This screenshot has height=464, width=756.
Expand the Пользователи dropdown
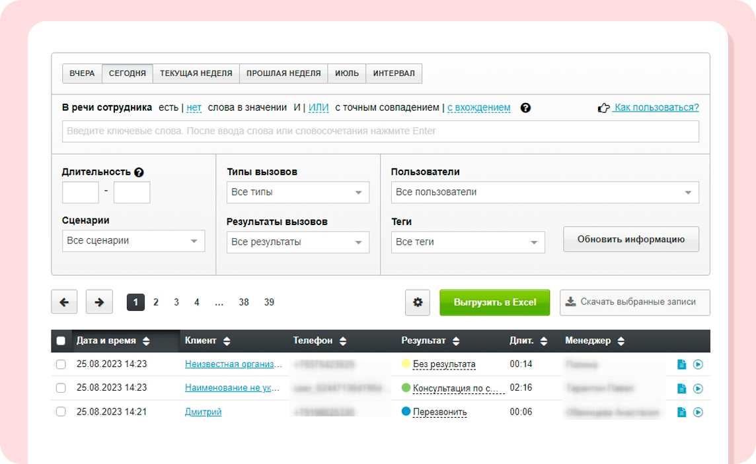(x=545, y=193)
